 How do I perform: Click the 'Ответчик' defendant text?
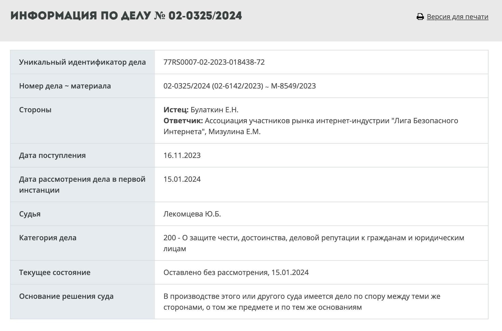311,126
